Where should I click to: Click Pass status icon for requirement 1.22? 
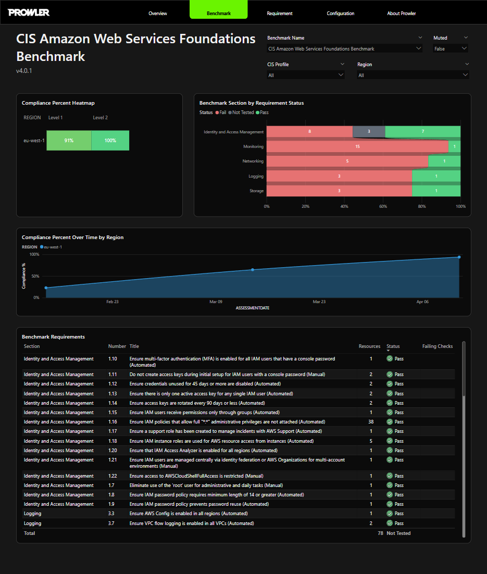[390, 476]
